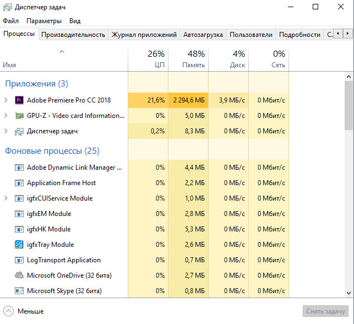Click the igfxTray Module icon
Screen dimensions: 354x324
click(x=19, y=245)
